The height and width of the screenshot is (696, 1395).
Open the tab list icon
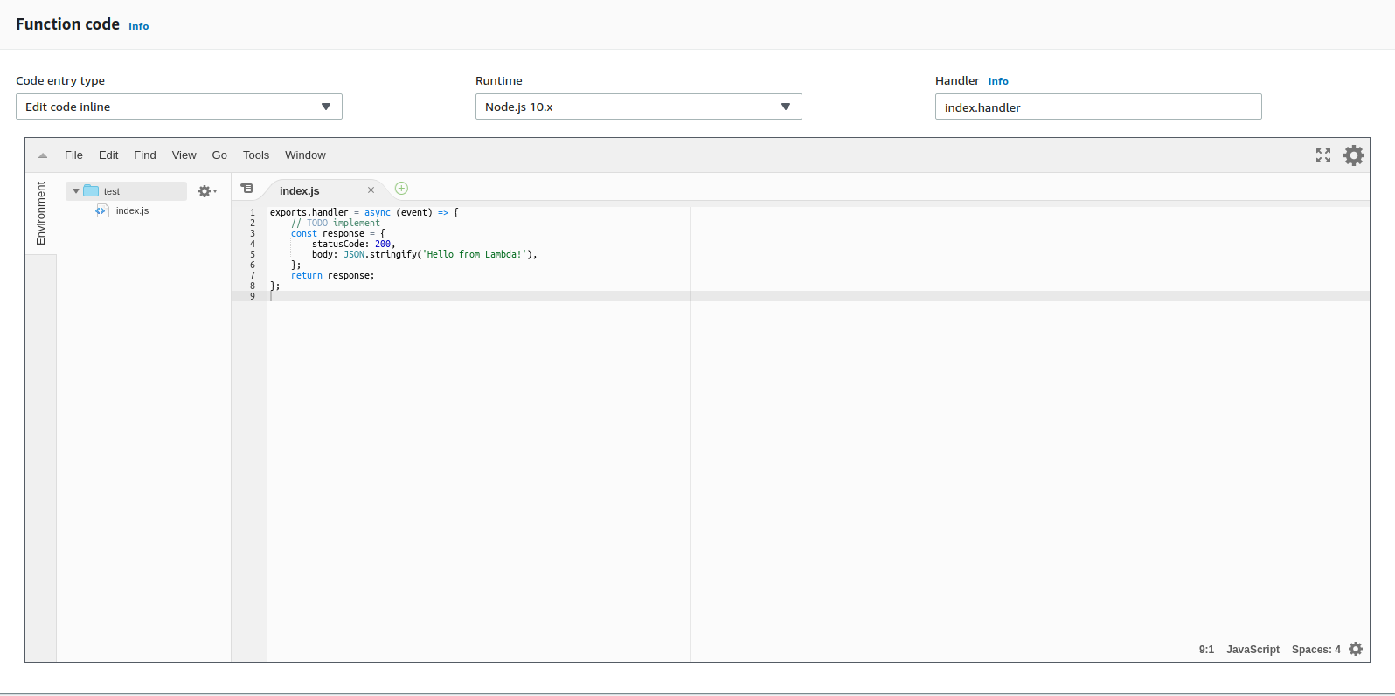(247, 189)
